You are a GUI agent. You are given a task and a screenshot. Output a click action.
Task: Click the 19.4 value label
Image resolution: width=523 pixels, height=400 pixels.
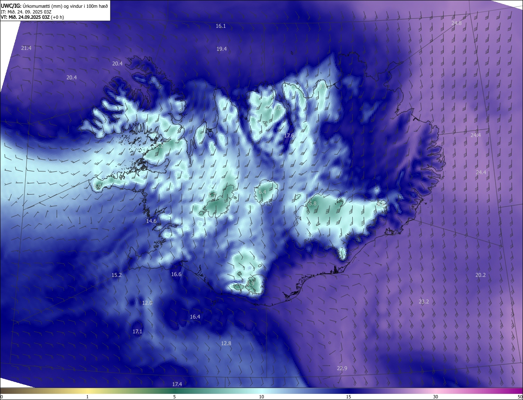tap(221, 49)
